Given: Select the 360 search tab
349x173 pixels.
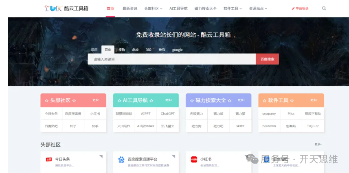Looking at the screenshot, I should [149, 50].
